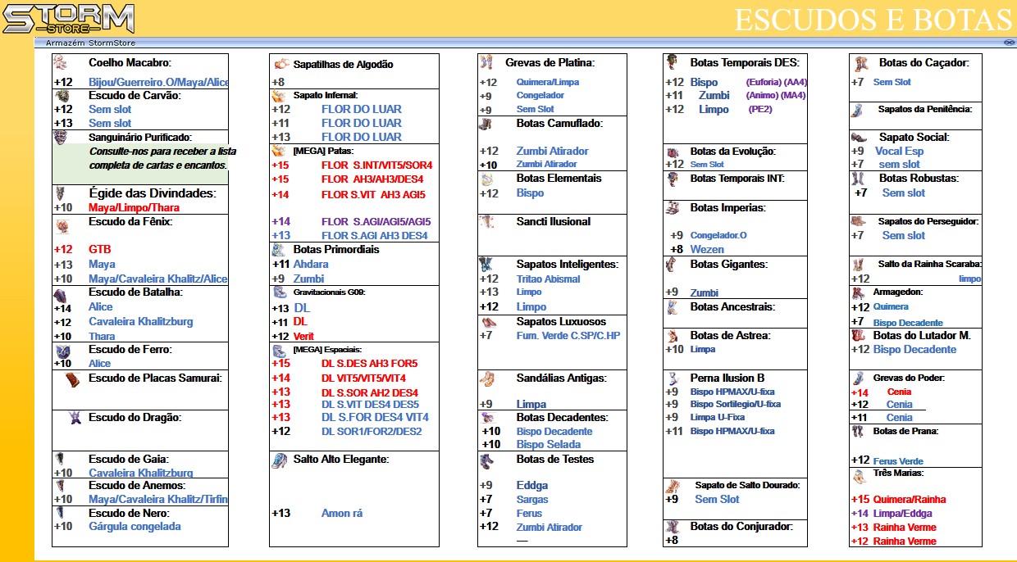Select the +12 GTB entry

tap(82, 249)
